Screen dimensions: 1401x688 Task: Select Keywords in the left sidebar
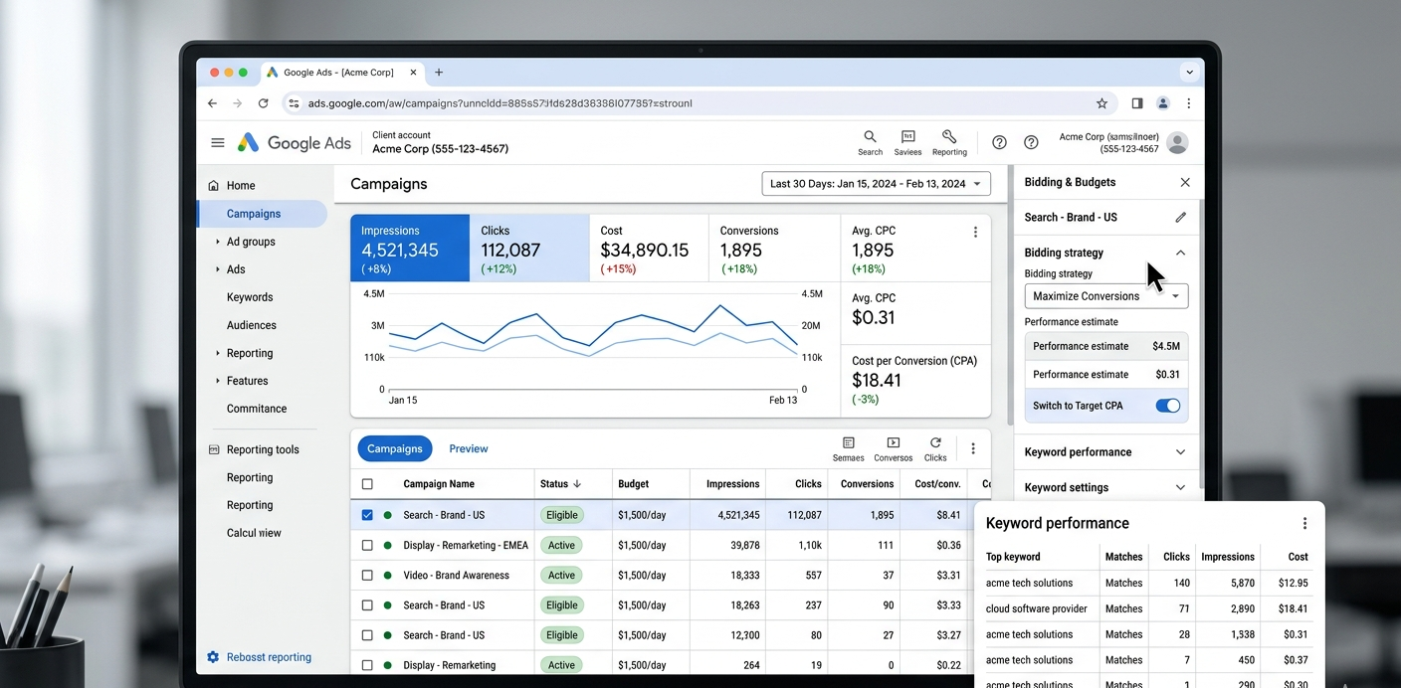250,297
